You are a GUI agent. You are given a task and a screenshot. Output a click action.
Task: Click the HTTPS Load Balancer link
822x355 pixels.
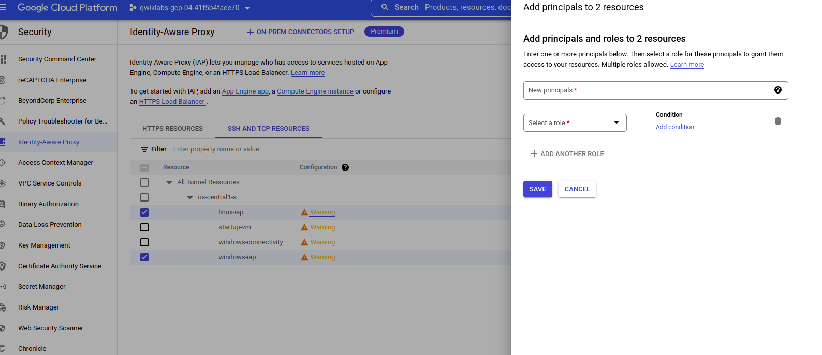click(172, 102)
